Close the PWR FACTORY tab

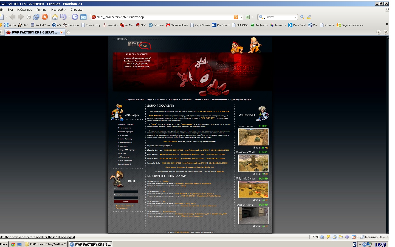[61, 32]
